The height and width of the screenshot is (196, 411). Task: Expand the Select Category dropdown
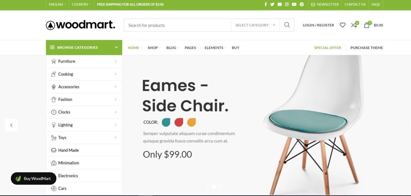point(255,25)
